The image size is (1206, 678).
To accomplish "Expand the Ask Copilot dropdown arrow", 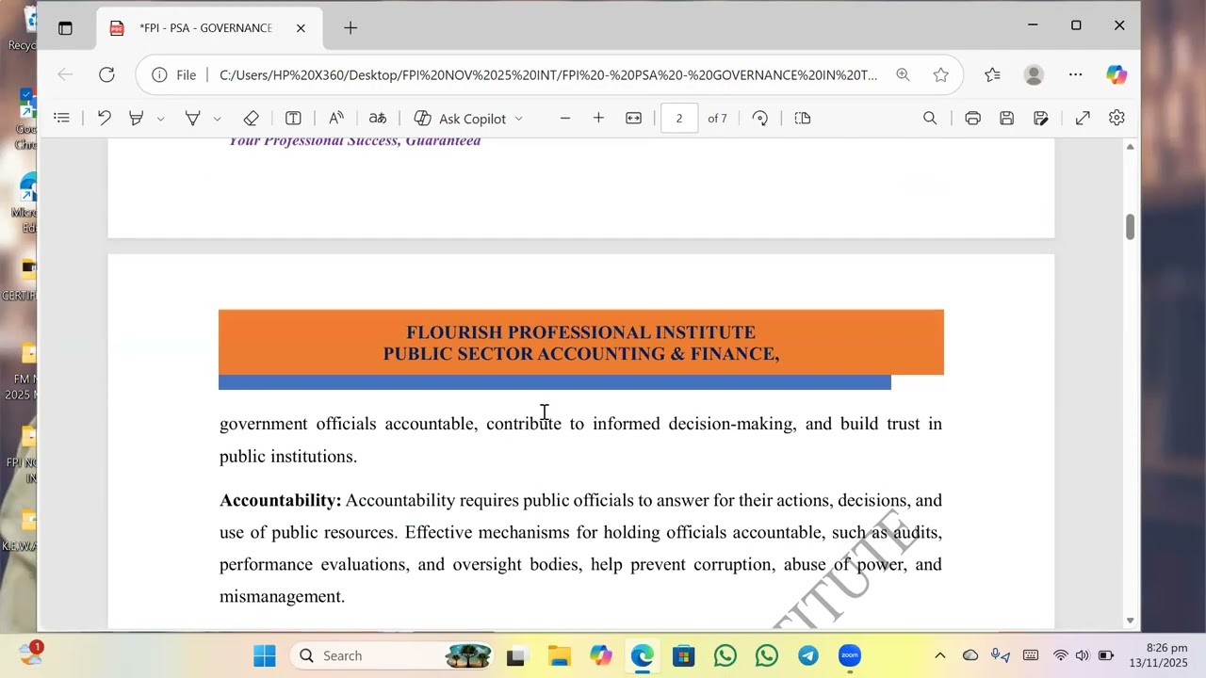I will (x=518, y=119).
